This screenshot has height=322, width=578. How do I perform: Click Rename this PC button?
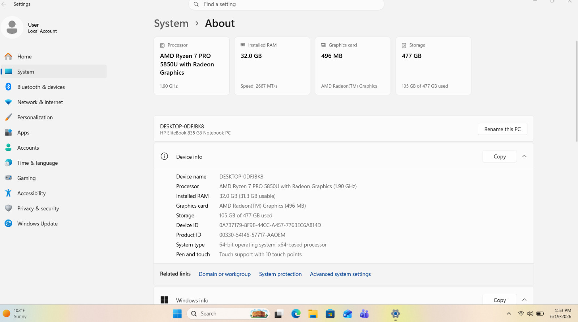point(502,129)
